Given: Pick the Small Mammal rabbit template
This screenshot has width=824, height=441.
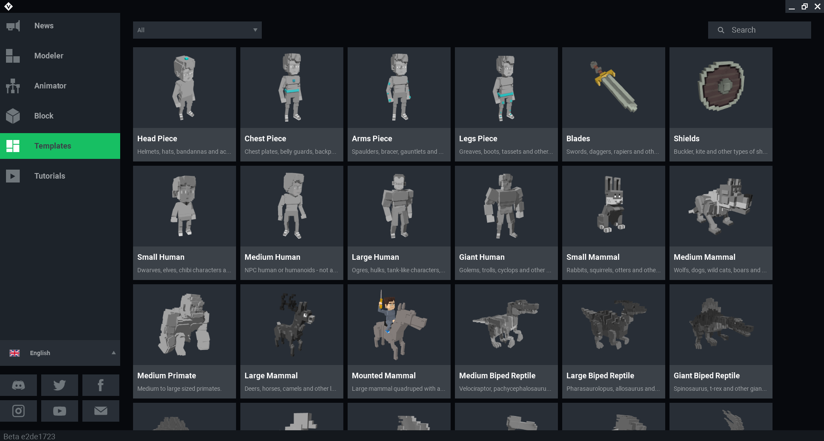Looking at the screenshot, I should pos(613,223).
